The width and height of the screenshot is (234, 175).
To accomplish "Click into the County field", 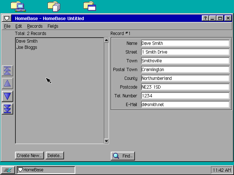I will [x=185, y=78].
